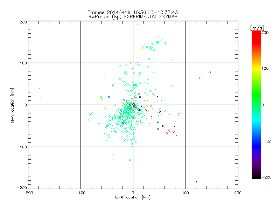Click the N-S axis "0" tick label
This screenshot has height=210, width=280.
pos(26,105)
